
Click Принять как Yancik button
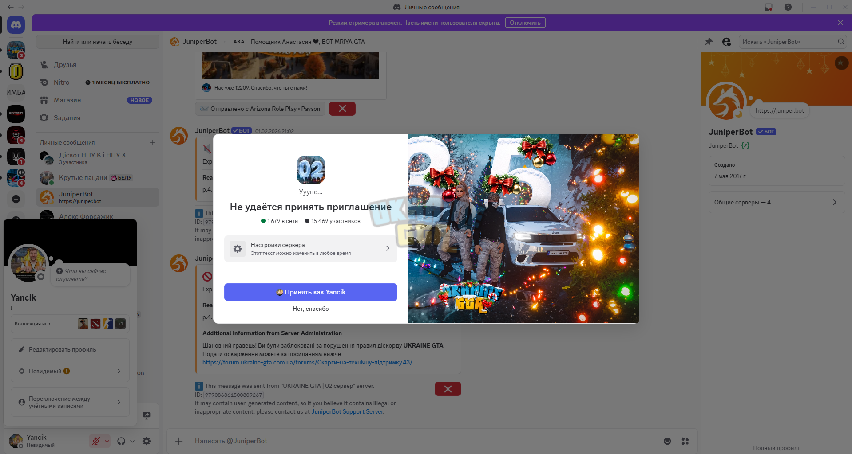[x=311, y=292]
